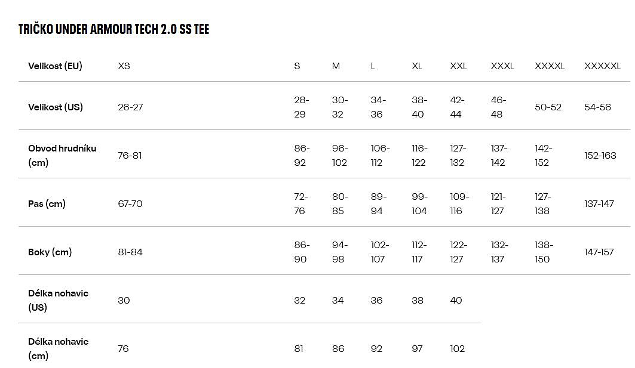The width and height of the screenshot is (635, 368).
Task: Click the leg length US value 40
Action: [x=456, y=301]
